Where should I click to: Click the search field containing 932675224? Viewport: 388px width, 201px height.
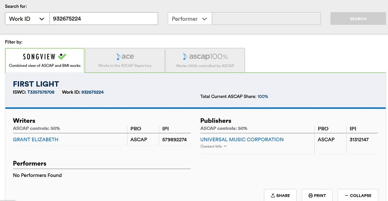click(x=103, y=18)
